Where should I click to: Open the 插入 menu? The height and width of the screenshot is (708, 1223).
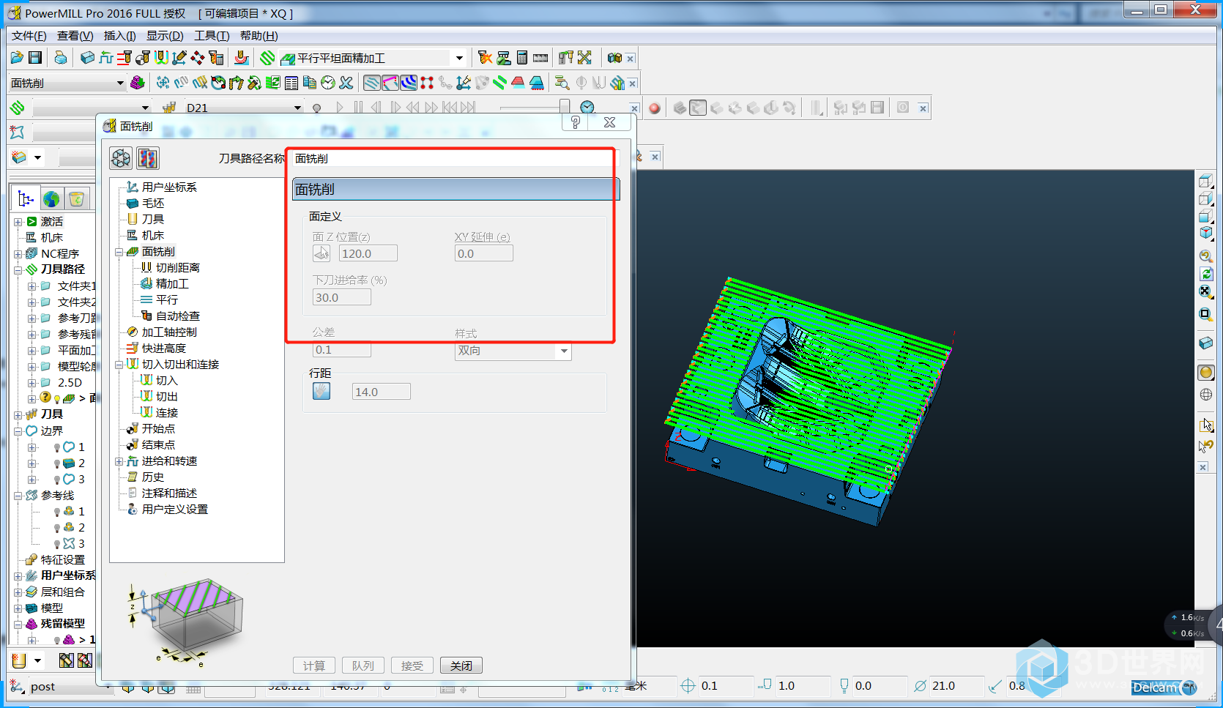[x=120, y=36]
